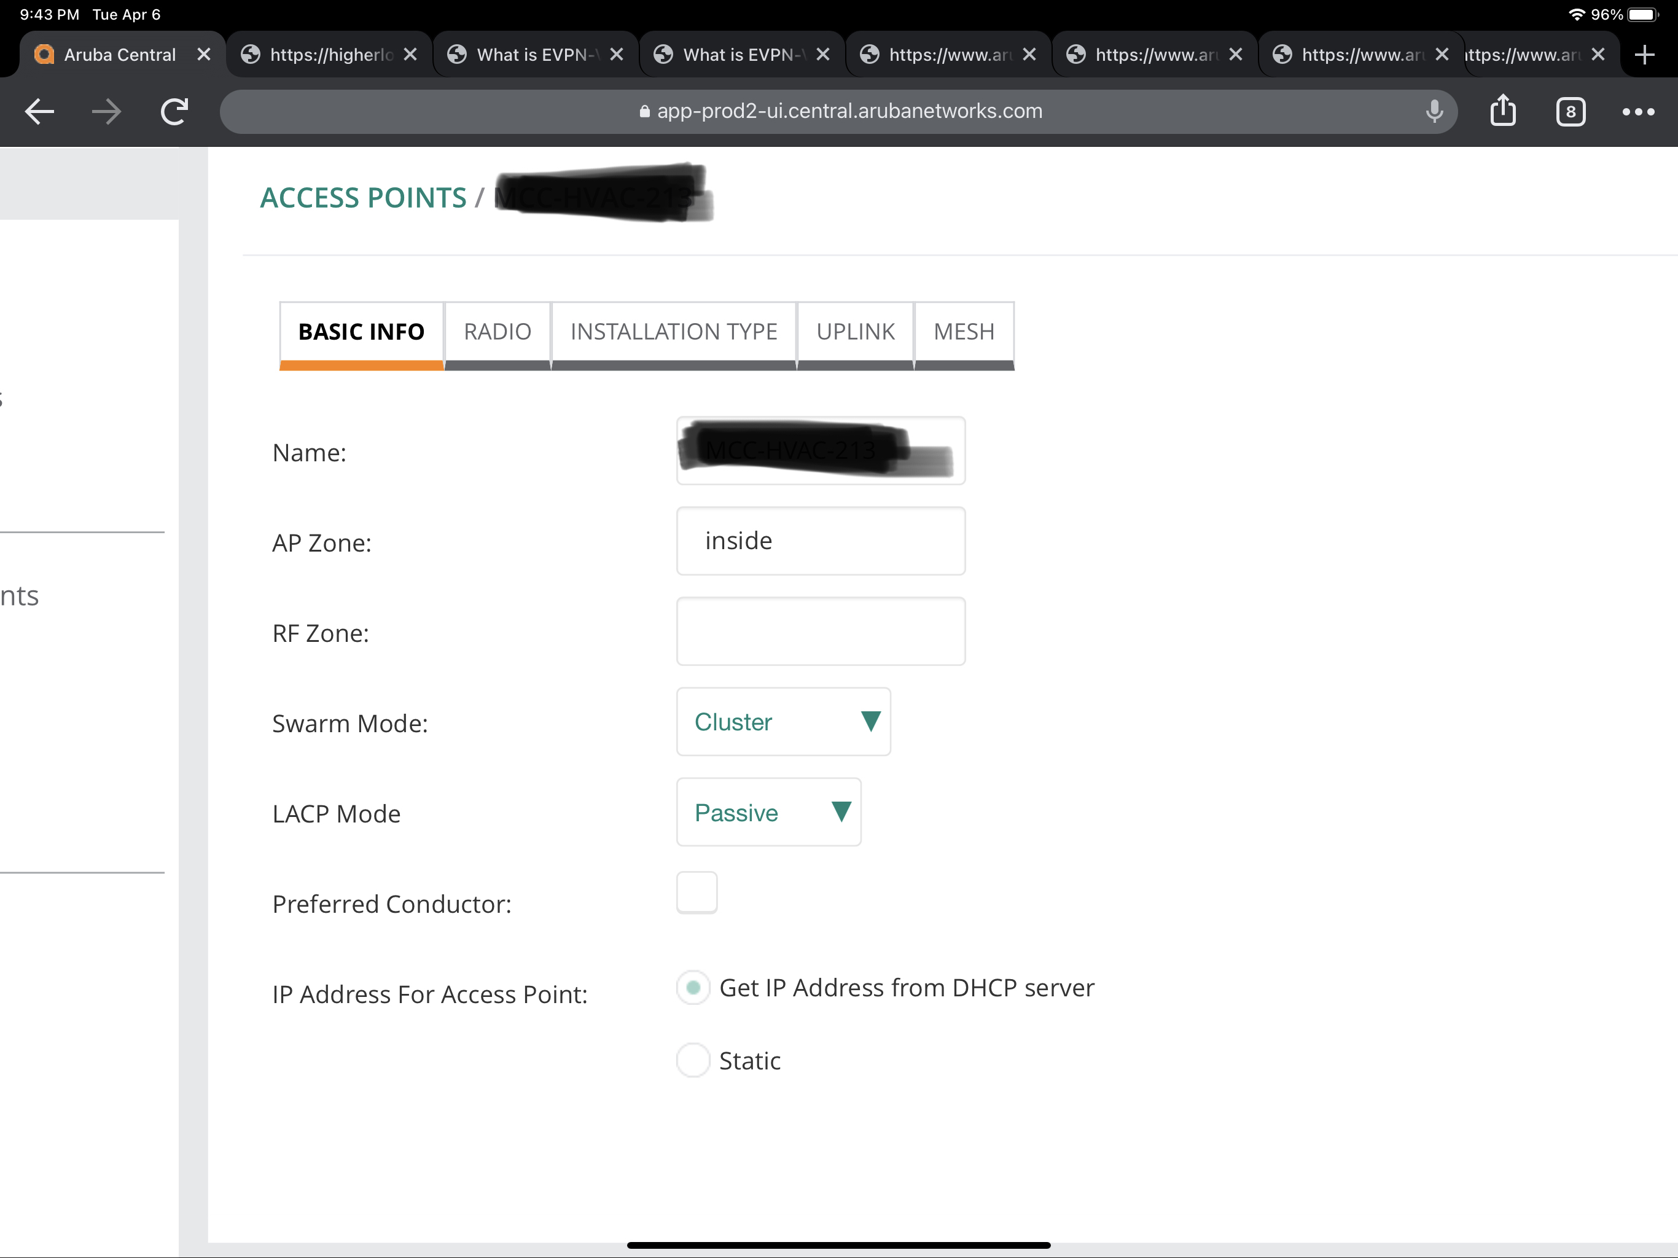The height and width of the screenshot is (1258, 1678).
Task: Reload the current page
Action: (x=173, y=112)
